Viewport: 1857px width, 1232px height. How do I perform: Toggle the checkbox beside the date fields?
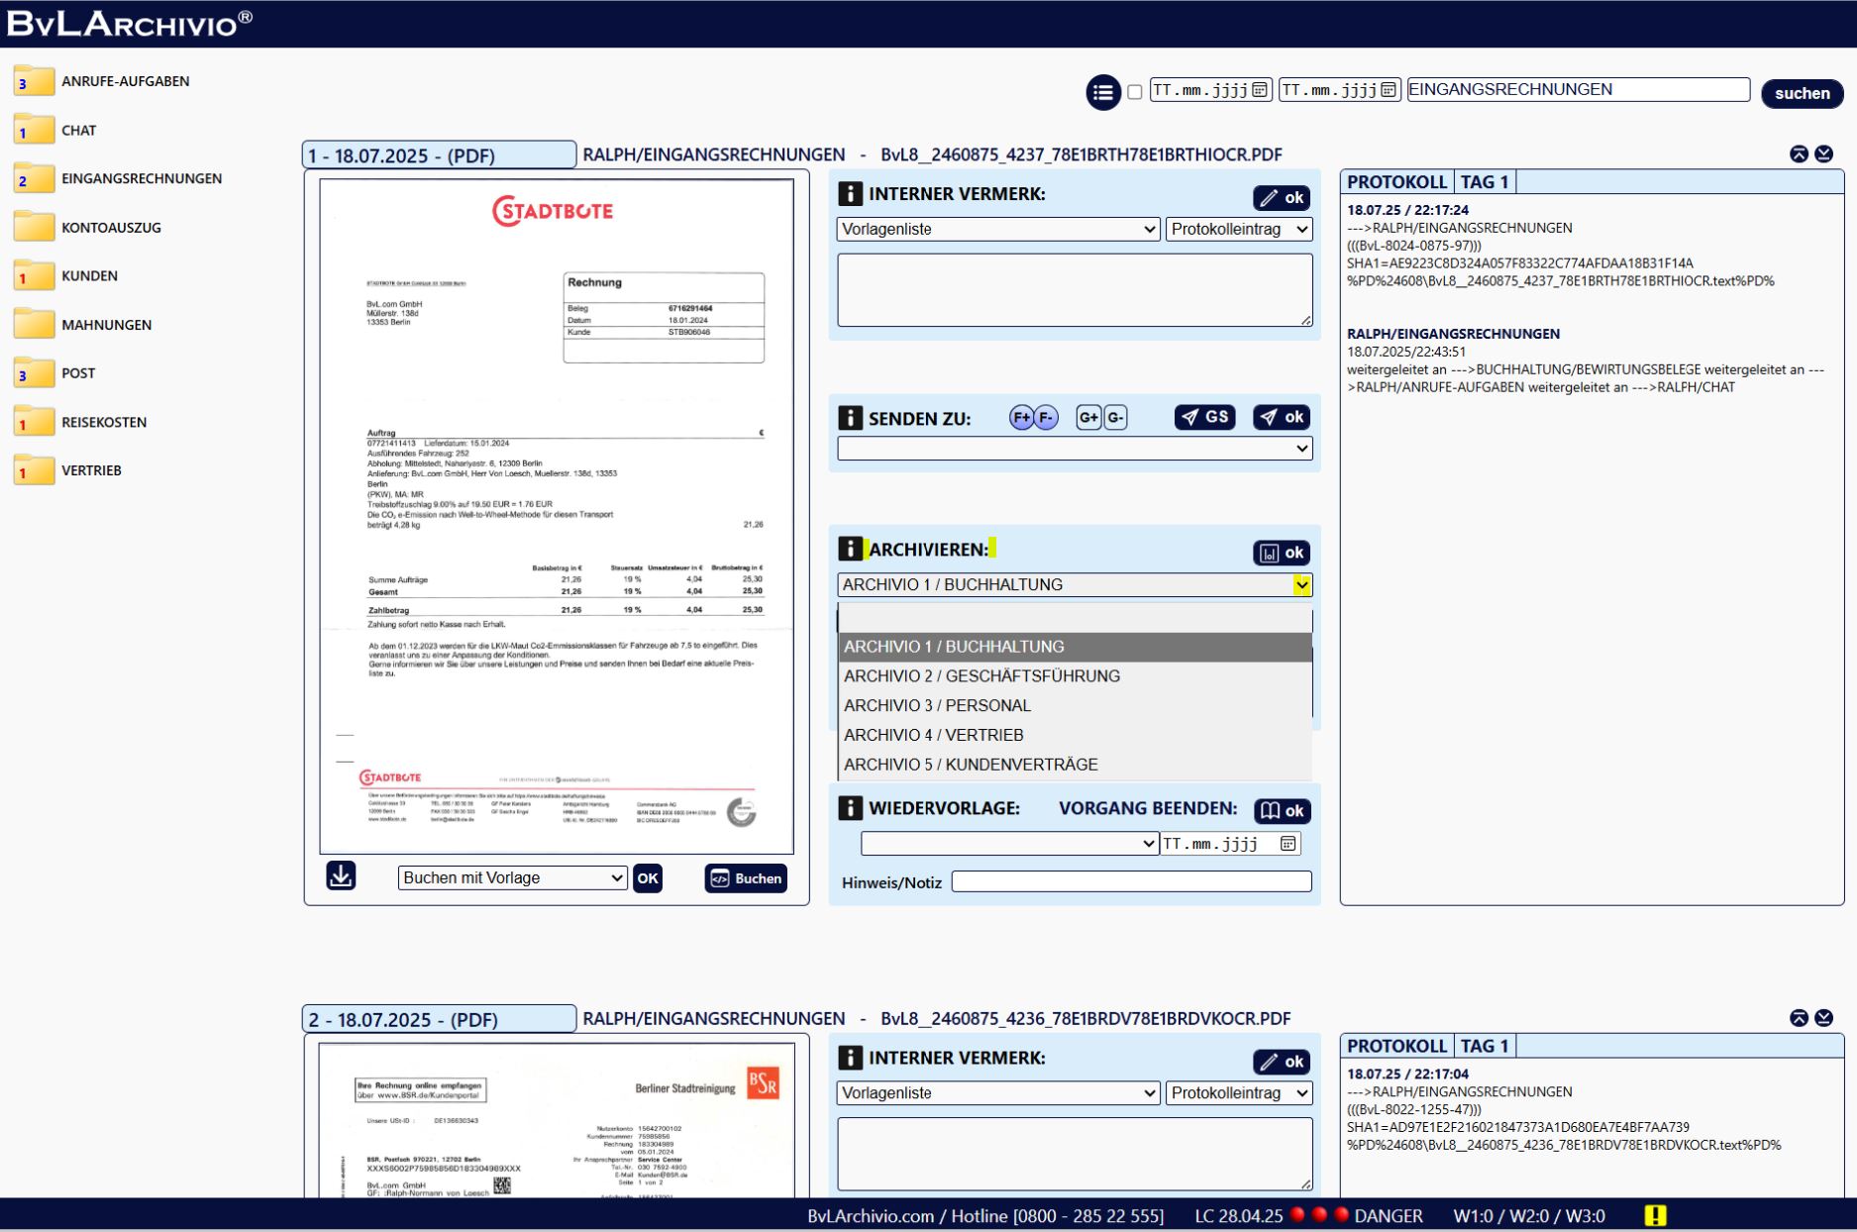pyautogui.click(x=1135, y=92)
